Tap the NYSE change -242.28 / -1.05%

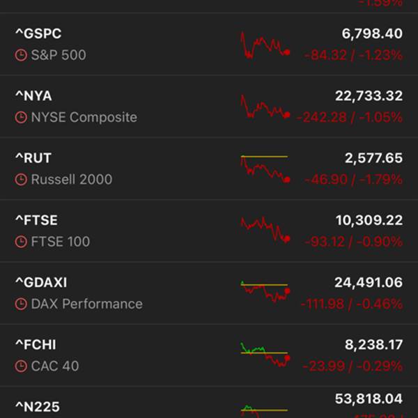point(350,117)
